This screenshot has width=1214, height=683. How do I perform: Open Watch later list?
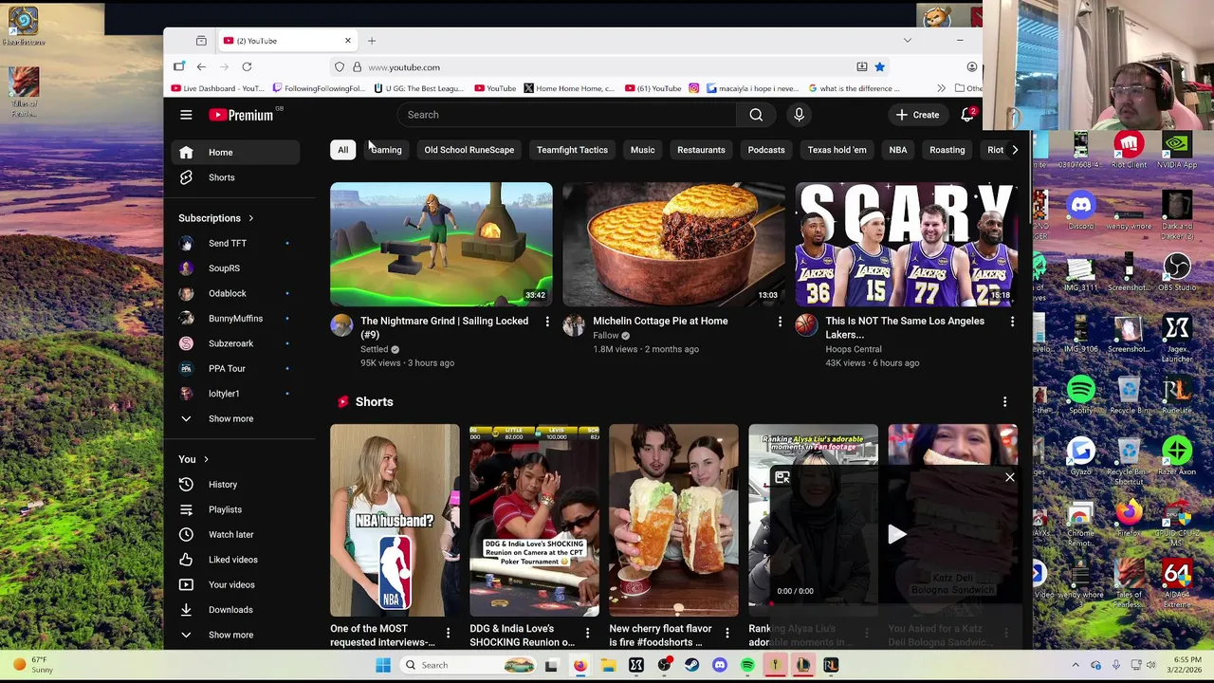[236, 535]
